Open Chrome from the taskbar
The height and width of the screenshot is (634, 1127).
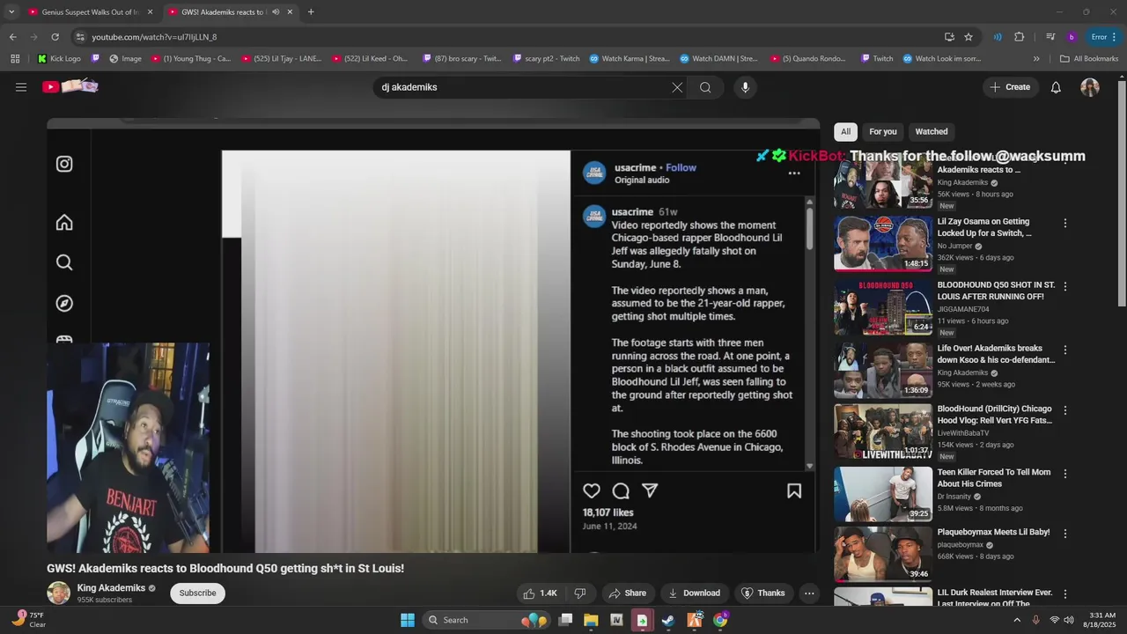pyautogui.click(x=720, y=620)
